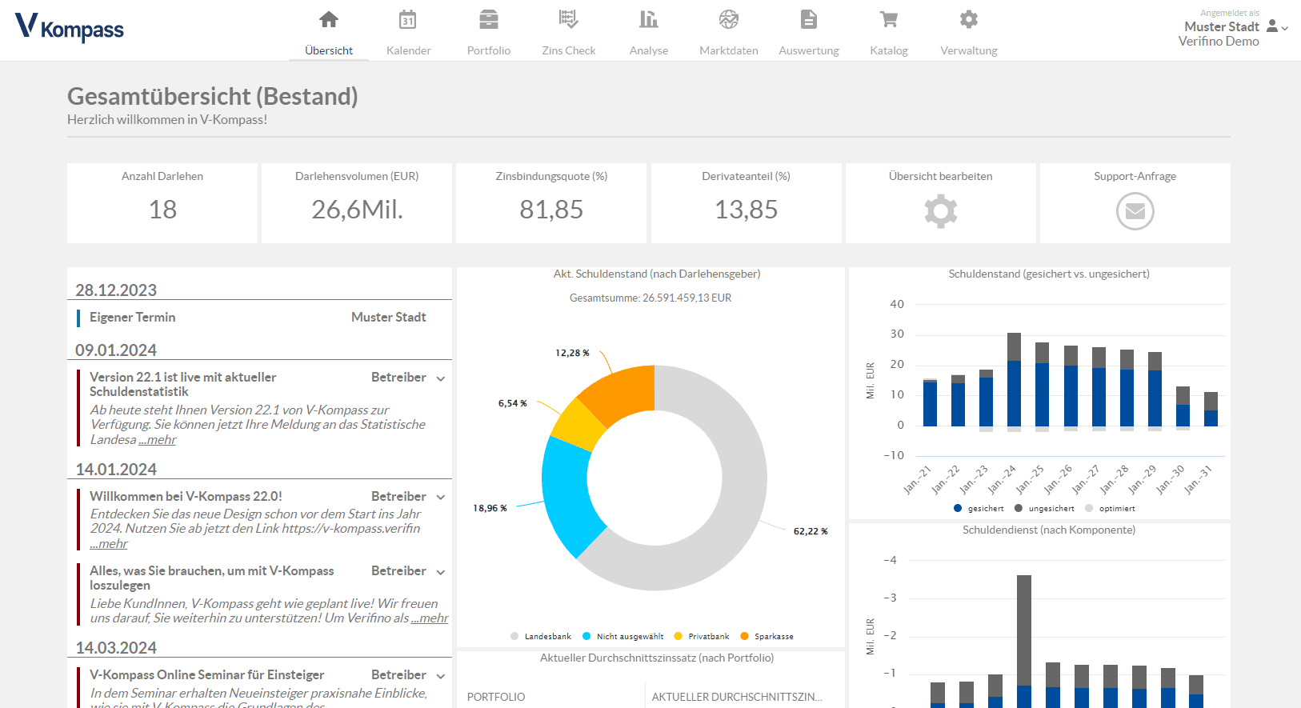1301x708 pixels.
Task: Open the Kalender calendar icon
Action: [x=408, y=20]
